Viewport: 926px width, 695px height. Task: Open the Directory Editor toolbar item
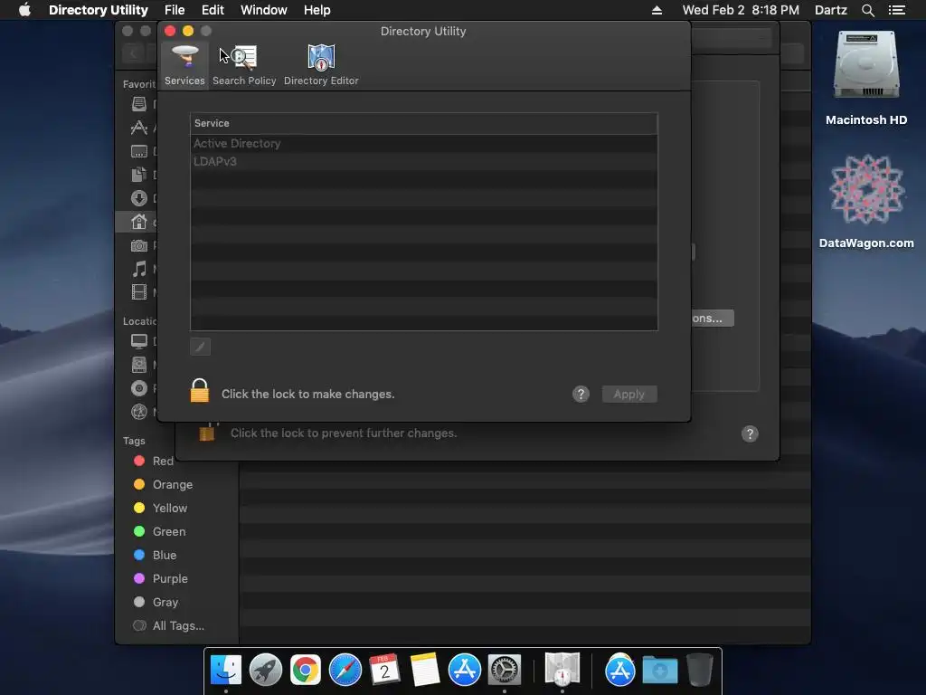point(321,65)
